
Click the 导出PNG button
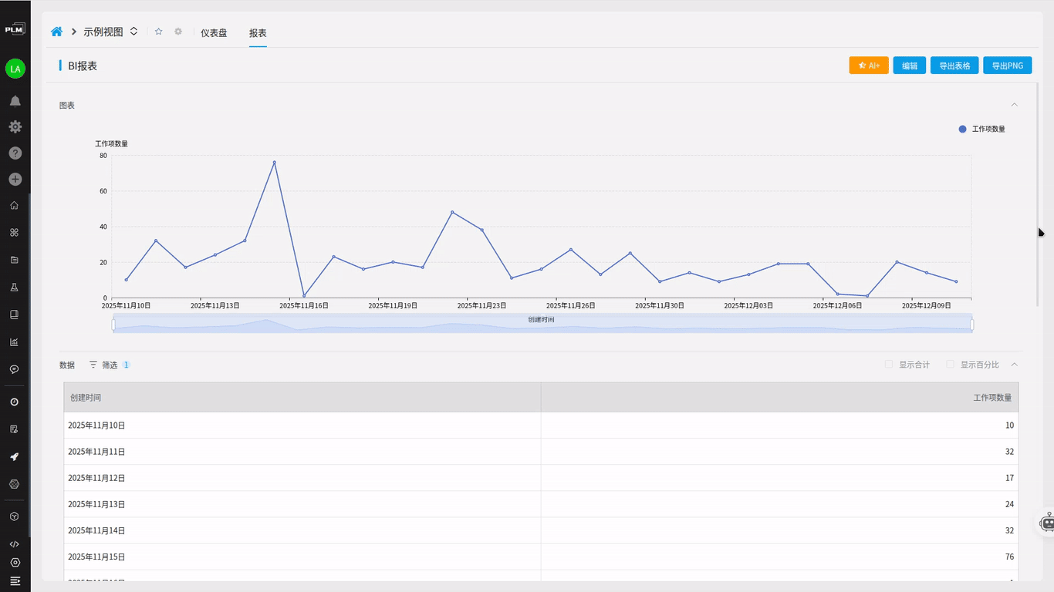coord(1008,66)
